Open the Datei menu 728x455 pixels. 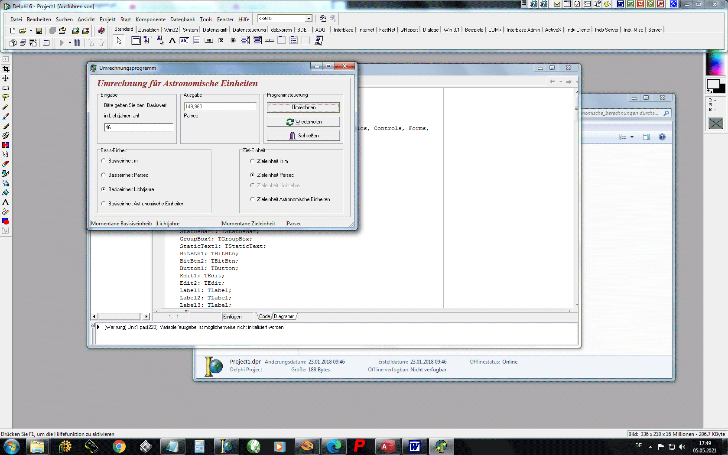pos(16,19)
